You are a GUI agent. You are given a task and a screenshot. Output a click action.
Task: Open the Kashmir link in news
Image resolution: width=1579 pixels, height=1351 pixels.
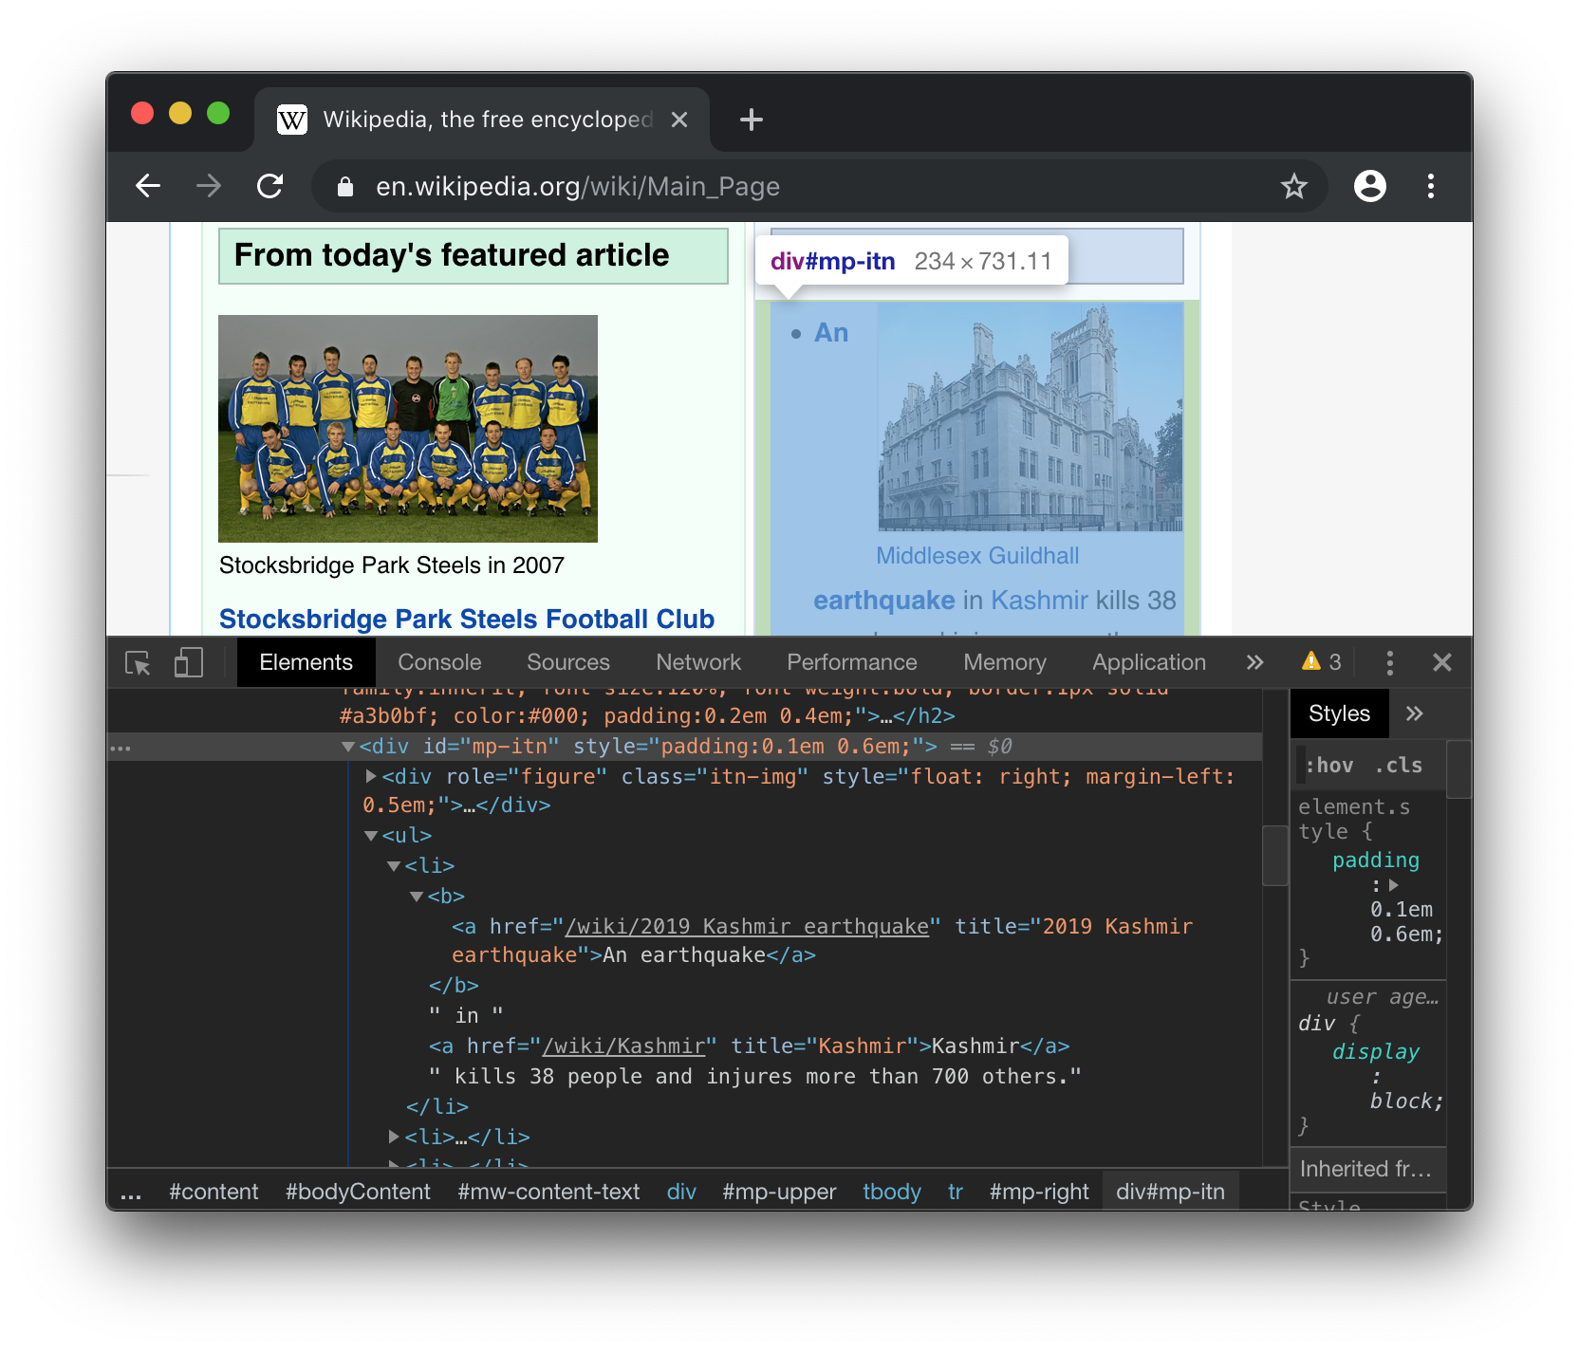click(1039, 600)
